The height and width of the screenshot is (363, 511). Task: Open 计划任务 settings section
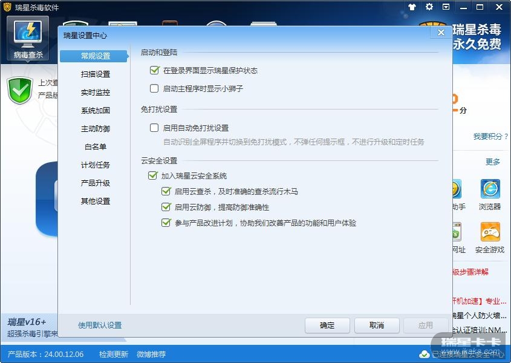coord(96,165)
